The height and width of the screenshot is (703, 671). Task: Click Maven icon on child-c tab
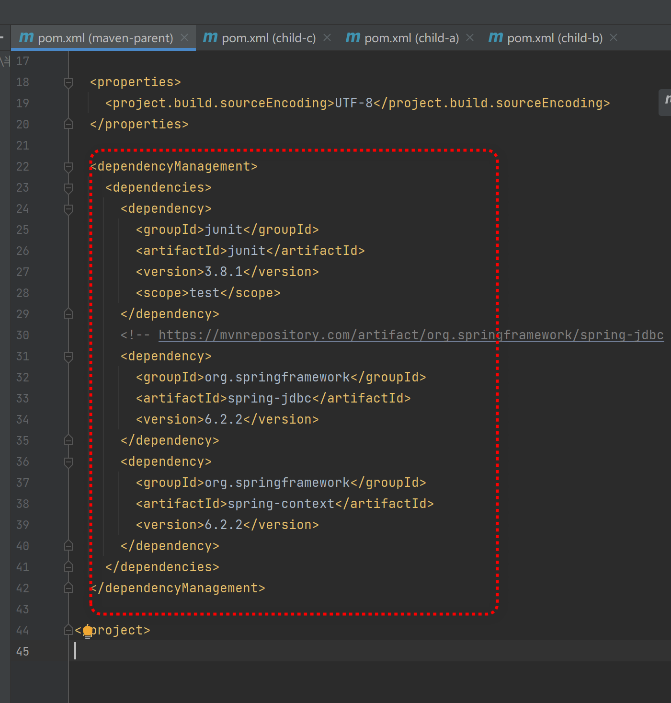(210, 37)
